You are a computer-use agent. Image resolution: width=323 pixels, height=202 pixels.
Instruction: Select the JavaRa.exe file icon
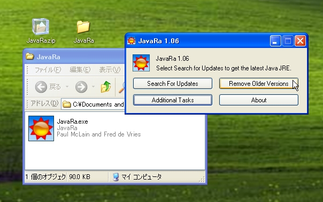(41, 128)
